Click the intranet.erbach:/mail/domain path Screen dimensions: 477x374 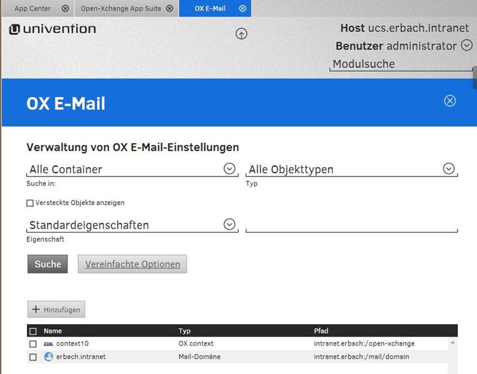[x=362, y=357]
